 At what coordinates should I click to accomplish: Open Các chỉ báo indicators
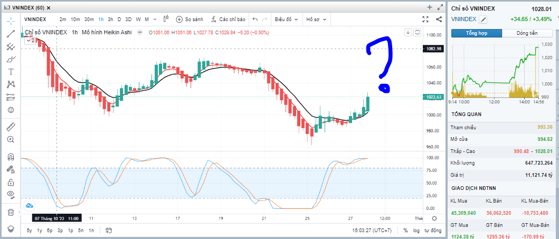pyautogui.click(x=228, y=19)
